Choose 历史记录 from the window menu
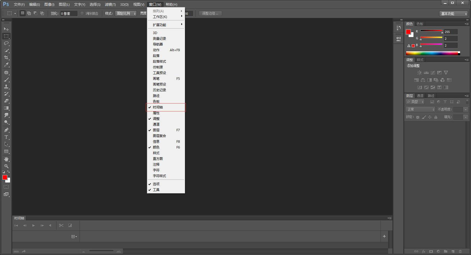This screenshot has height=255, width=471. click(166, 90)
